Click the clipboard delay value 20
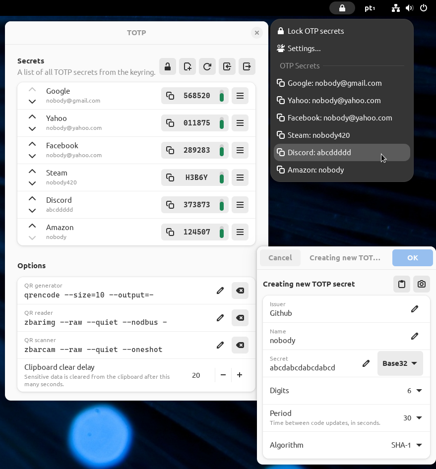The width and height of the screenshot is (436, 469). (196, 375)
